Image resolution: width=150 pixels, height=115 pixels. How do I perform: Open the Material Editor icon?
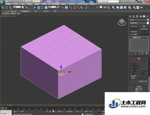pyautogui.click(x=130, y=8)
